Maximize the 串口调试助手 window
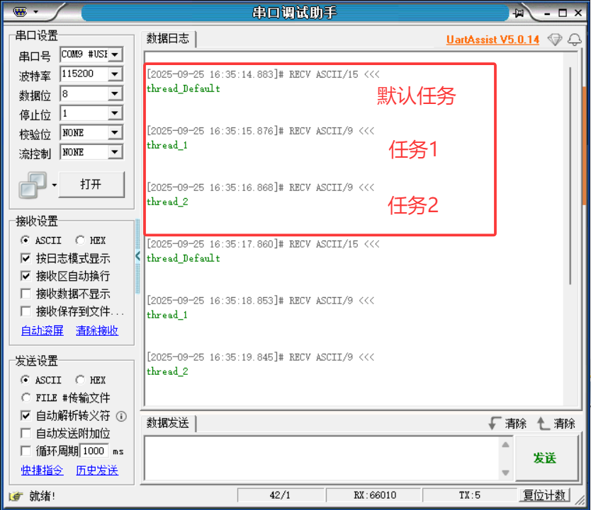Image resolution: width=591 pixels, height=510 pixels. coord(563,13)
